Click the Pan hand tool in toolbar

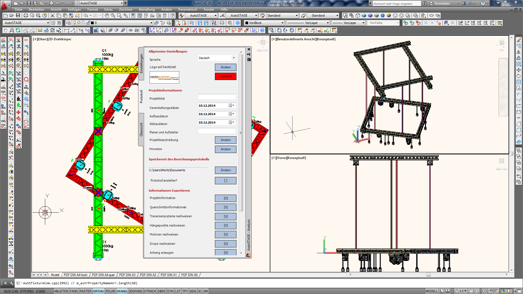click(107, 16)
